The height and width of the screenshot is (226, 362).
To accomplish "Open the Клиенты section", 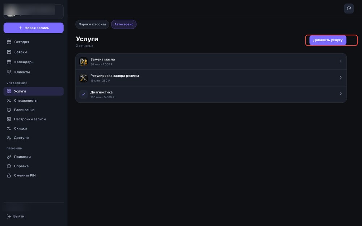I will click(x=33, y=72).
